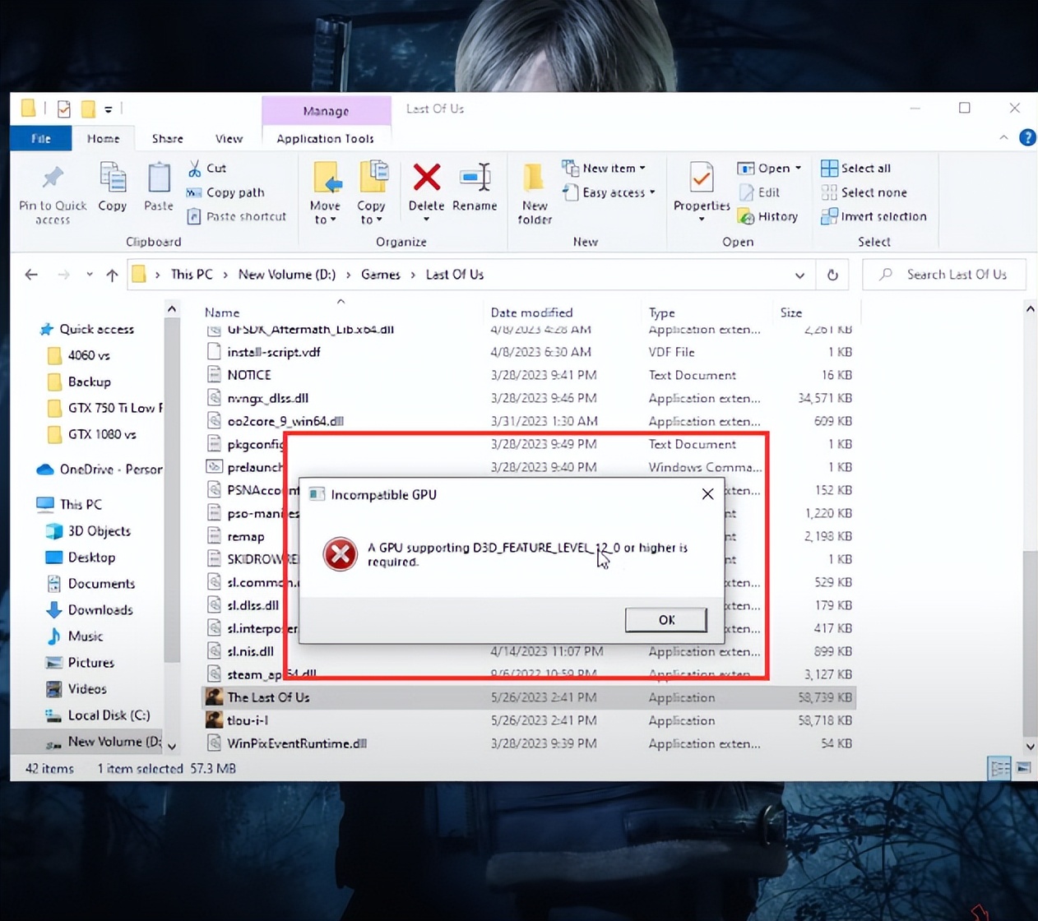1038x921 pixels.
Task: Click the Refresh button in address bar
Action: [x=832, y=275]
